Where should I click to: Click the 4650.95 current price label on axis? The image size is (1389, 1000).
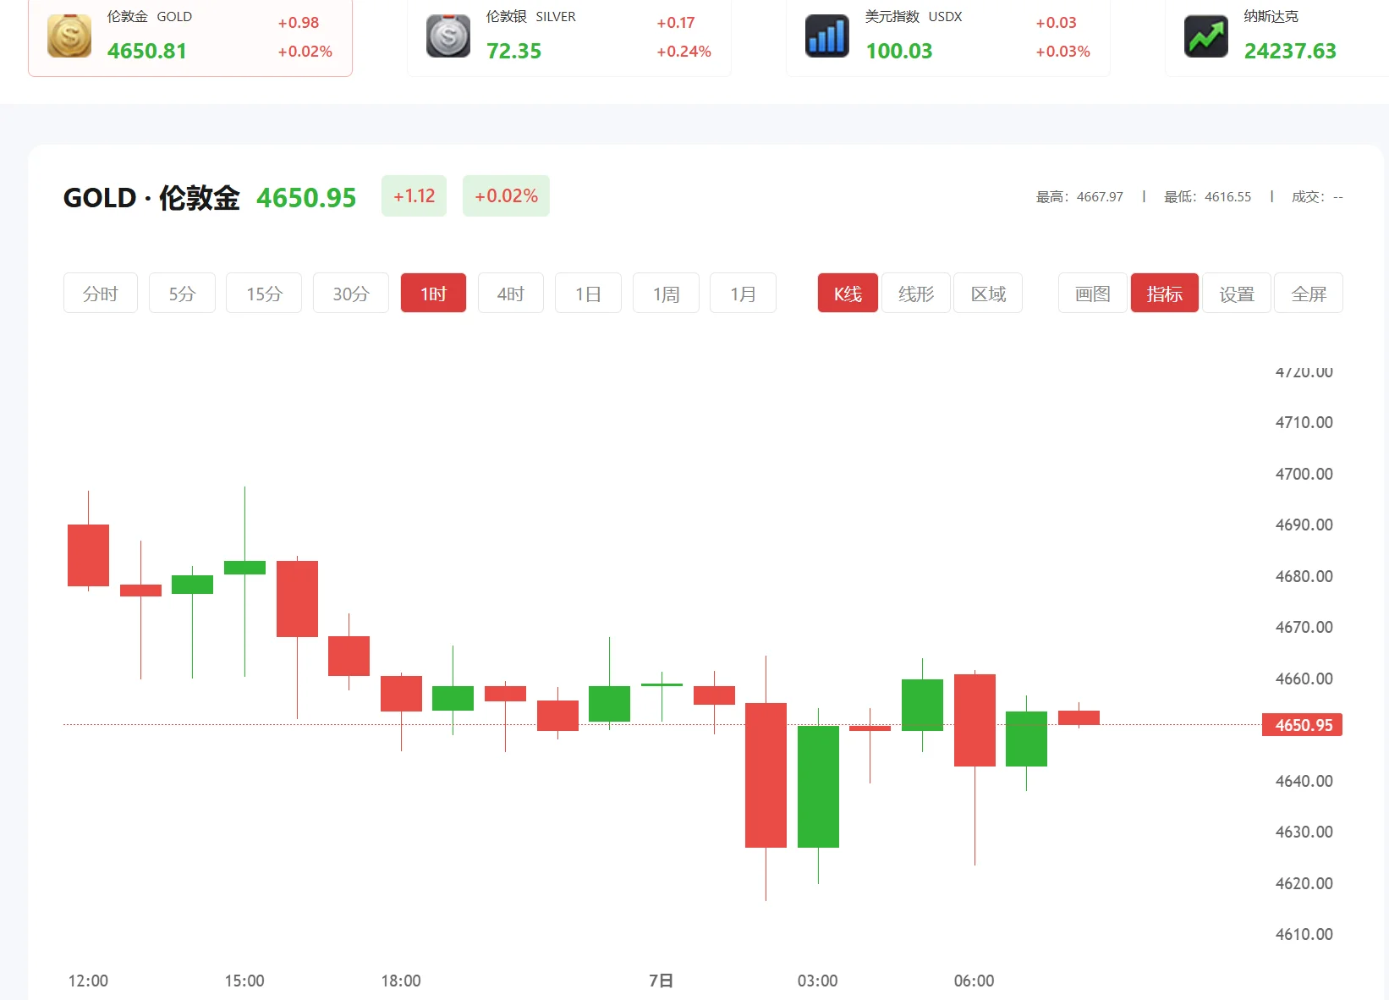1302,725
